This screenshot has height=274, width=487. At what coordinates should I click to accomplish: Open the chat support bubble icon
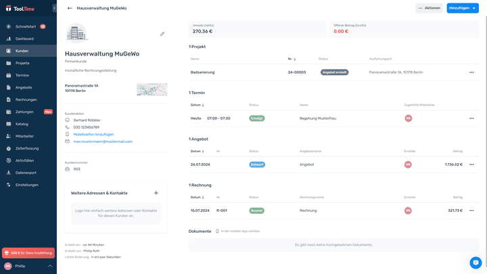point(476,262)
